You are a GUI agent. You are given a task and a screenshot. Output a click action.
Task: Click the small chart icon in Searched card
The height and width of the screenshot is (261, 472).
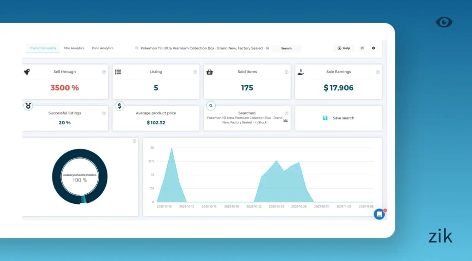[285, 120]
